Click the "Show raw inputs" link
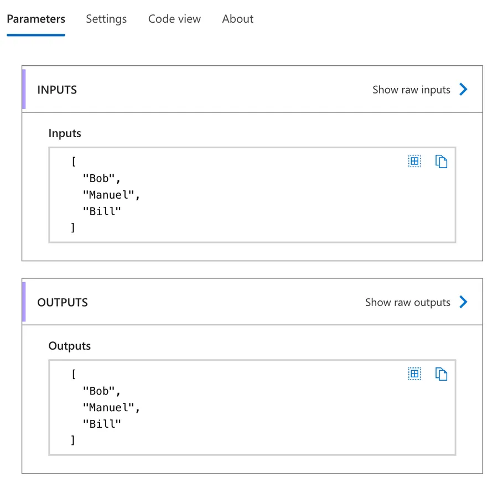The width and height of the screenshot is (498, 488). (411, 90)
